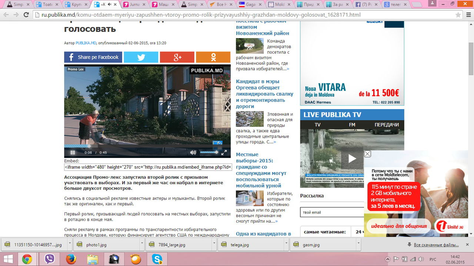Play the Live Publika TV stream

click(x=352, y=159)
